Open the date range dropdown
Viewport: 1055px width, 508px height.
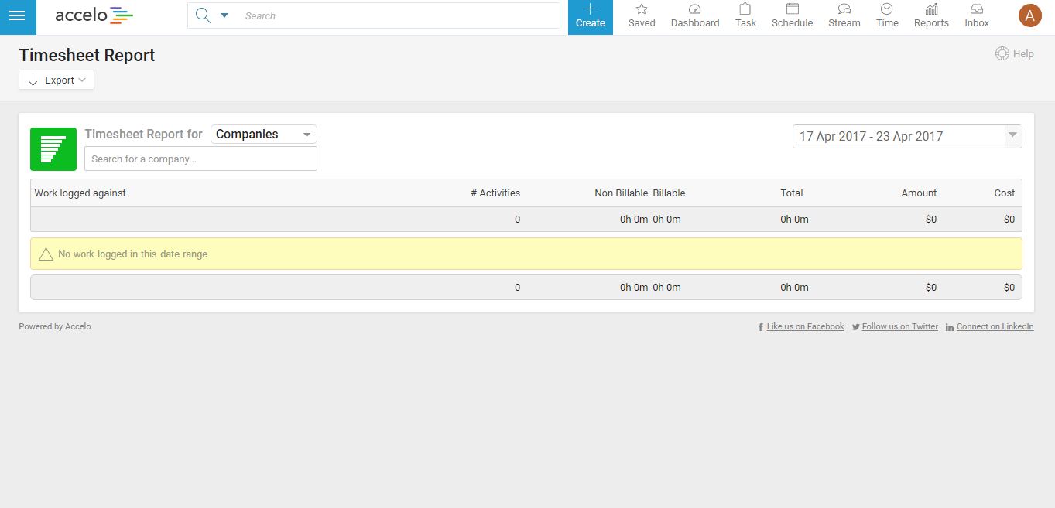(1012, 136)
